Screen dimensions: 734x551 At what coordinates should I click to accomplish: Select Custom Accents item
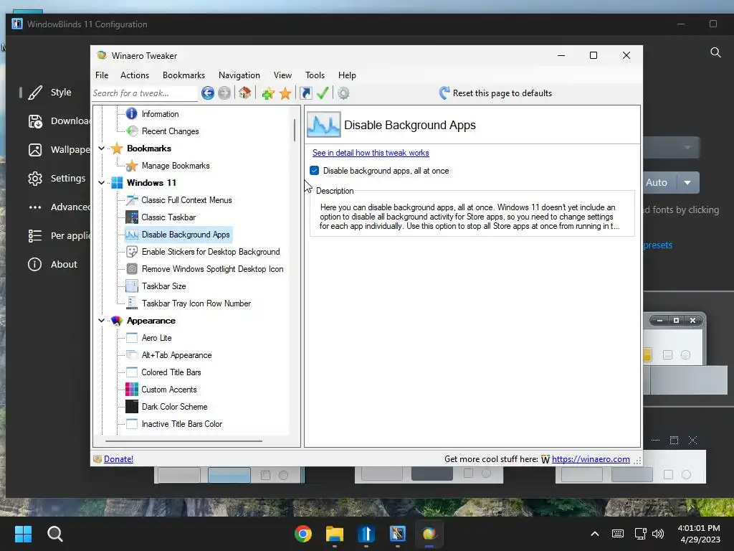pyautogui.click(x=169, y=390)
